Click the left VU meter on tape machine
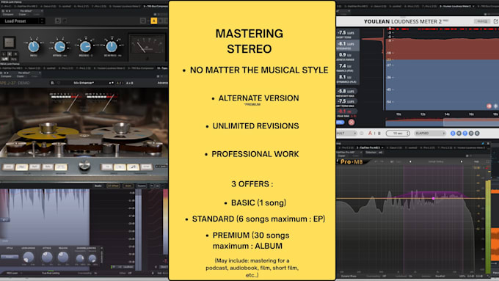The width and height of the screenshot is (499, 281). [67, 103]
